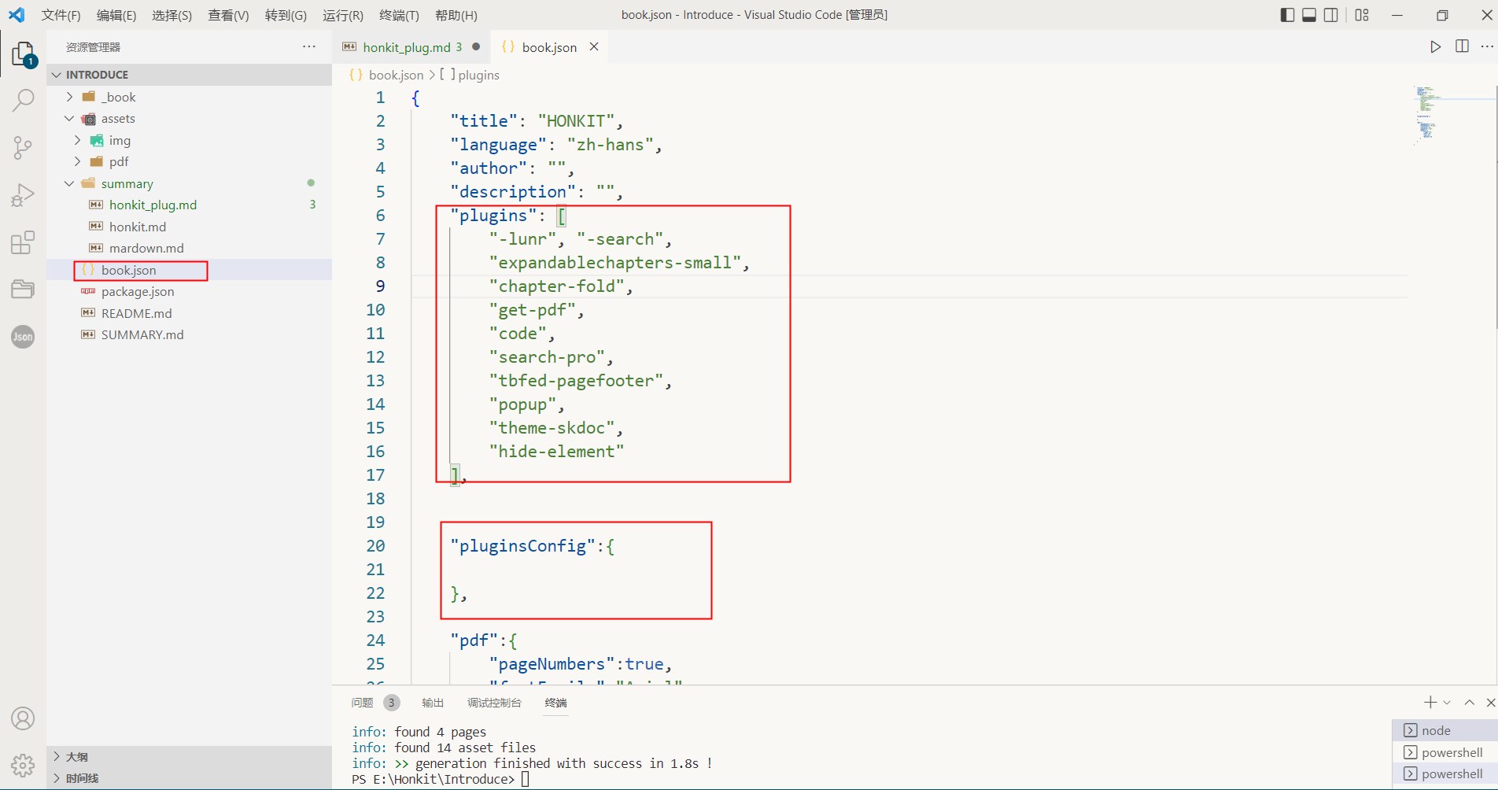1498x790 pixels.
Task: Open the 查看(V) menu
Action: 228,15
